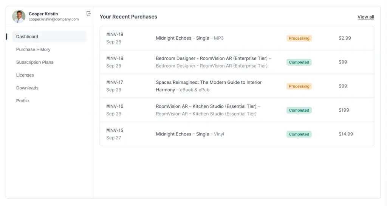Viewport: 387px width, 206px height.
Task: Select the #INV-15 invoice
Action: (115, 130)
